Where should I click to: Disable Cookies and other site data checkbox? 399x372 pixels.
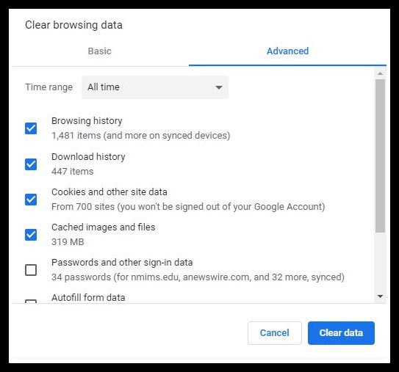tap(31, 200)
